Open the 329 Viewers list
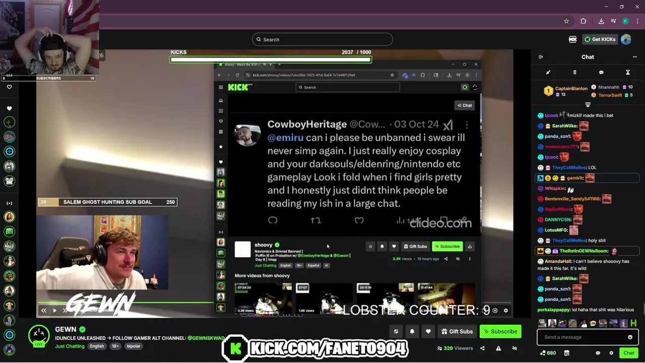645x363 pixels. click(455, 348)
